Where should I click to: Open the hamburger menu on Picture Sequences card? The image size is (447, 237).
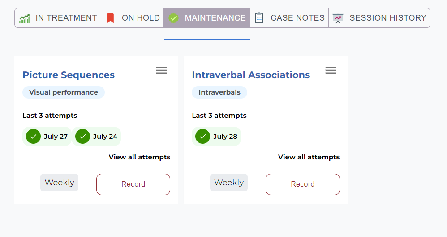[x=161, y=70]
